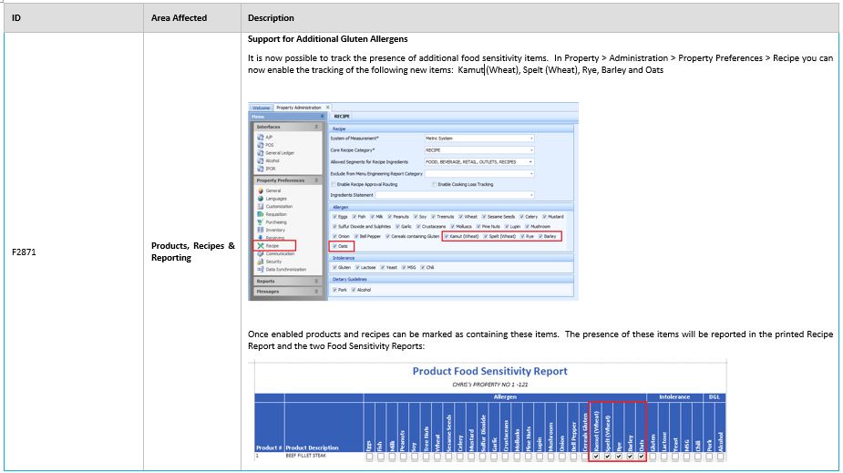Check the Barley box for Beef Fillet Steak
843x473 pixels.
pyautogui.click(x=629, y=457)
